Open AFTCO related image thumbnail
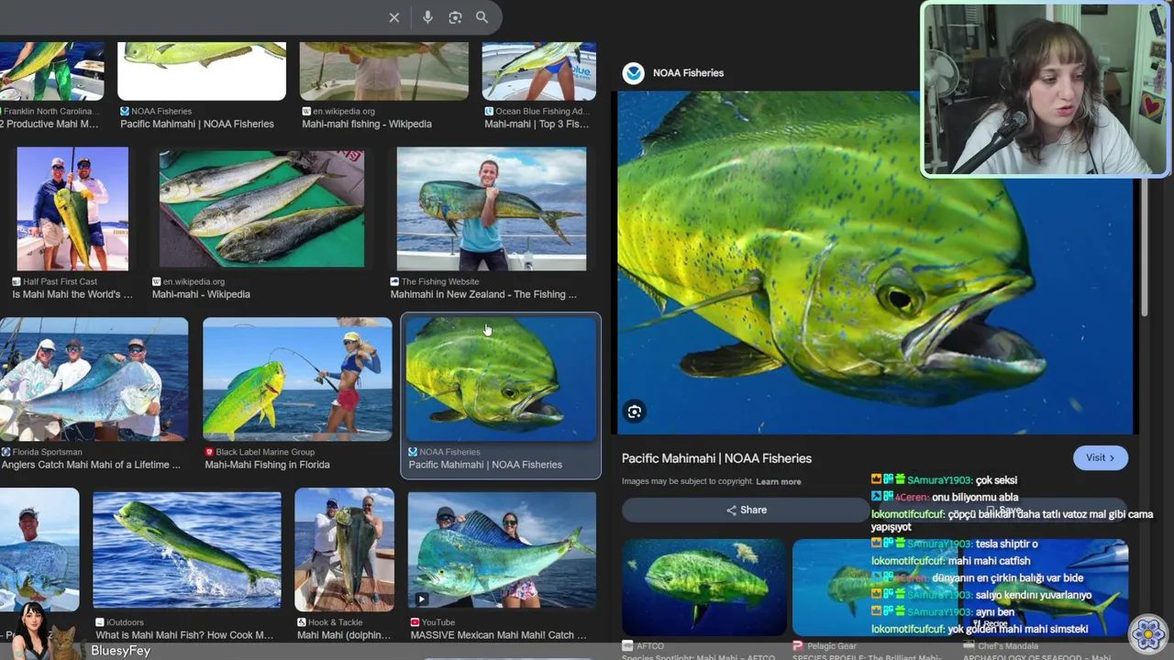The width and height of the screenshot is (1174, 660). 704,588
